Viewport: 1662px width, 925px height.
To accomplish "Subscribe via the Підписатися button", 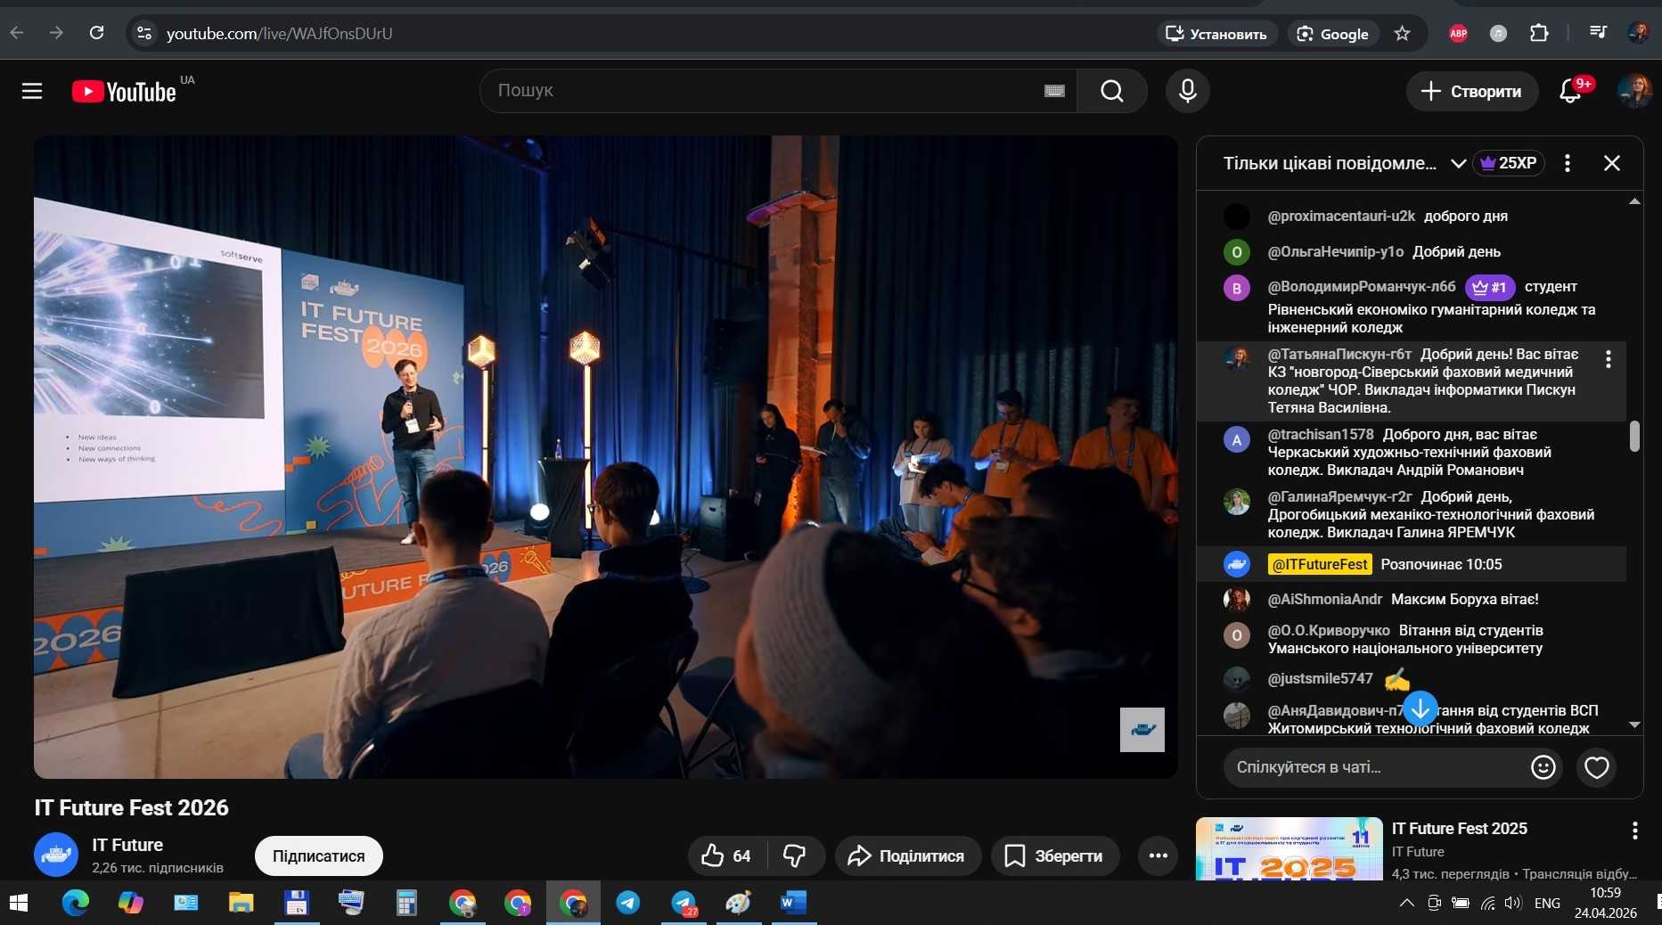I will coord(318,856).
